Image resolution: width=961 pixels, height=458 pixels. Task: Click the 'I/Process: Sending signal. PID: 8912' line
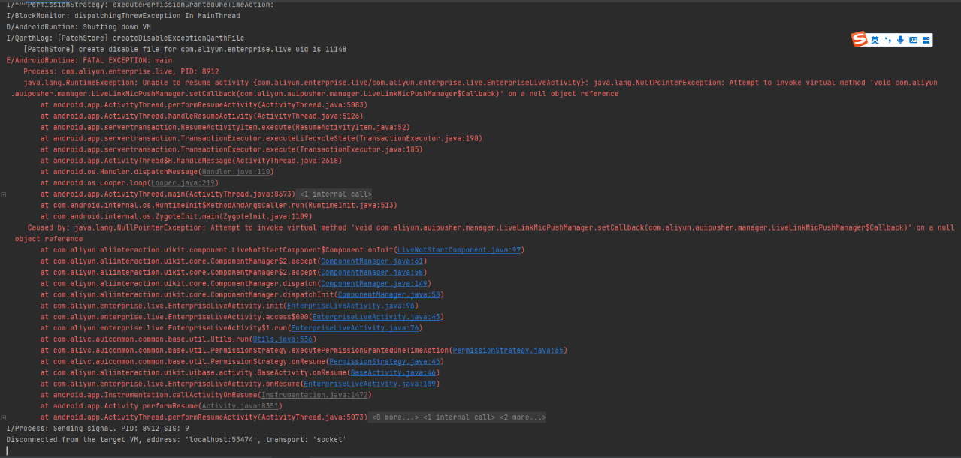coord(98,429)
